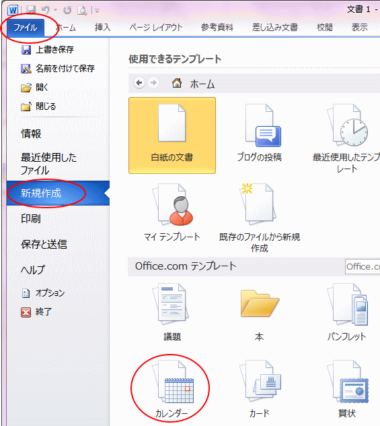380x426 pixels.
Task: Open the Customize Quick Access Toolbar dropdown
Action: 97,11
